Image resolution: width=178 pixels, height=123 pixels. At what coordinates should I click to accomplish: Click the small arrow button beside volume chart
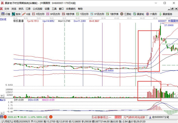176,96
